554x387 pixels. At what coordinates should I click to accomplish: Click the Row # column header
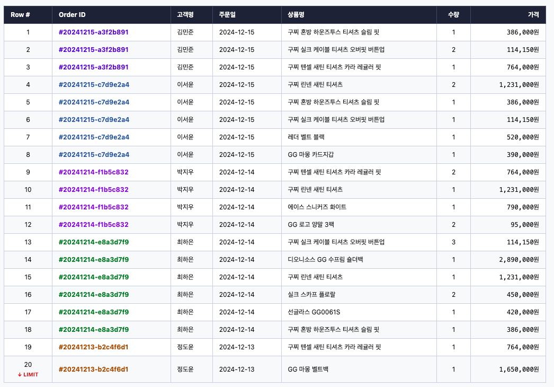click(28, 15)
